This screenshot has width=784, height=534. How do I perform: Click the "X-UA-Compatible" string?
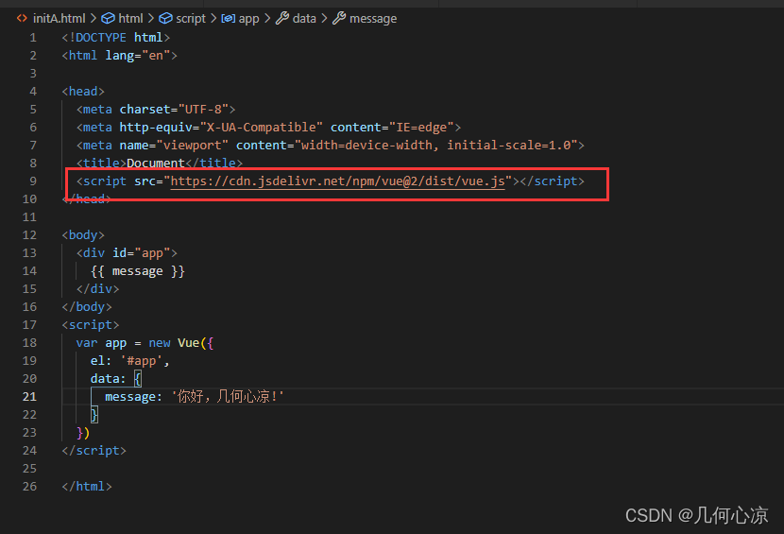(x=261, y=128)
